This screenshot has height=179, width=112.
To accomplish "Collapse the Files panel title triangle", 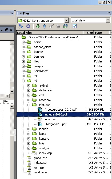I will (21, 13).
